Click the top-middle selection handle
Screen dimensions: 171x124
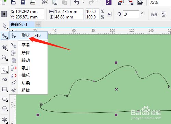pyautogui.click(x=116, y=63)
